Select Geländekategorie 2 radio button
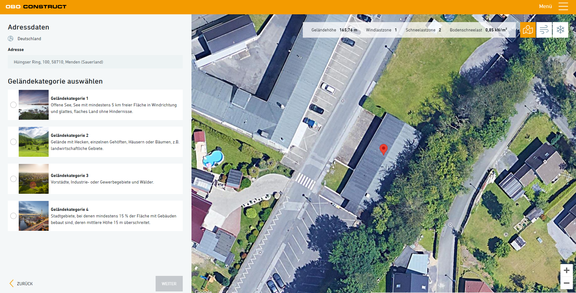The width and height of the screenshot is (576, 293). (13, 142)
